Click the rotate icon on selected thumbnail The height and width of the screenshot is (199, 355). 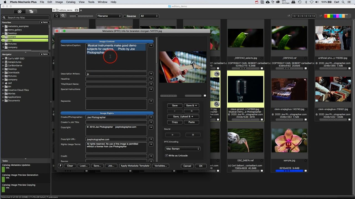coord(217,74)
